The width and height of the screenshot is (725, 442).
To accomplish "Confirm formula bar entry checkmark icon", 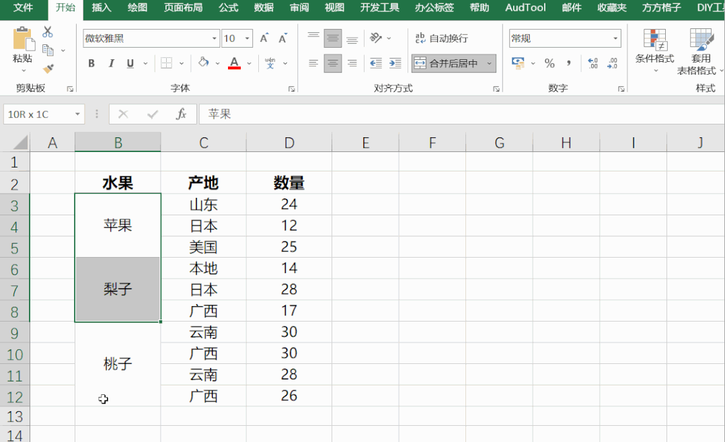I will [153, 114].
